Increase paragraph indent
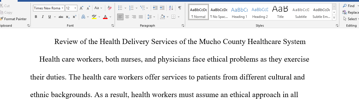This screenshot has height=109, width=359. click(x=162, y=8)
